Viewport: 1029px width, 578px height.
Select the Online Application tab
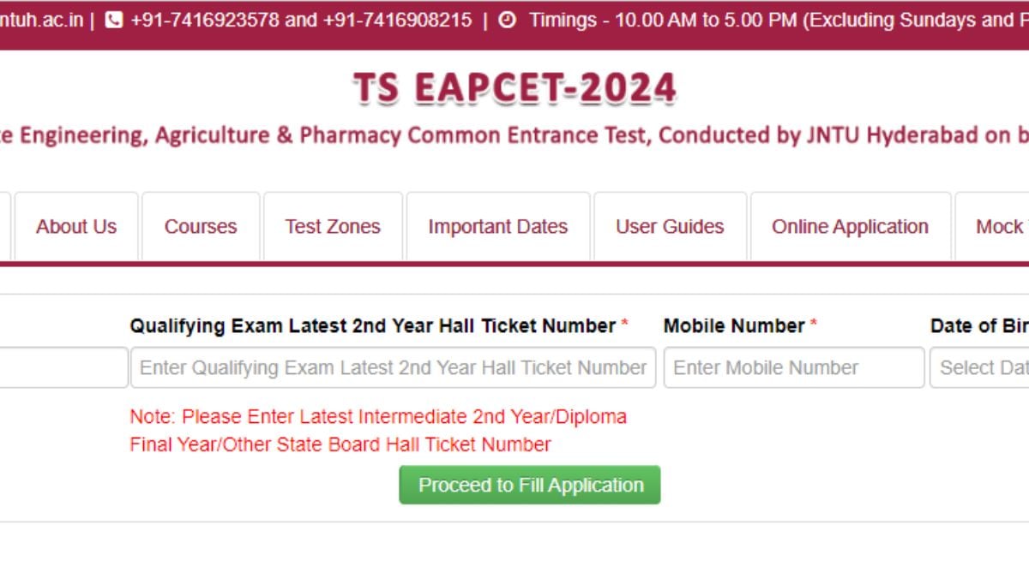pos(850,227)
